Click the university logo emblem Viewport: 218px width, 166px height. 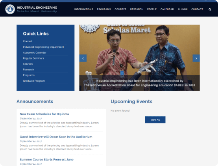point(10,9)
